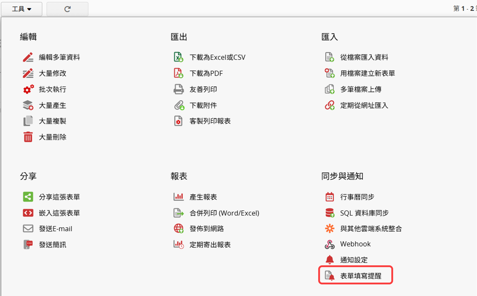Click the refresh button in the toolbar

click(67, 9)
